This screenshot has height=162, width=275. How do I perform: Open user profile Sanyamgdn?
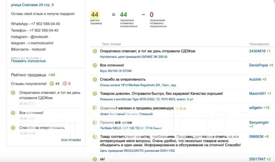pos(259,122)
